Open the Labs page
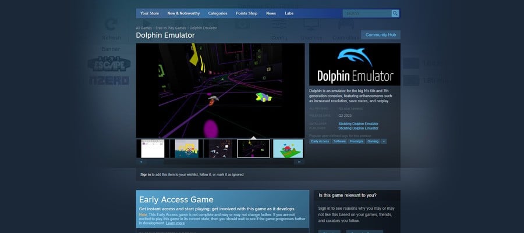524x233 pixels. (289, 13)
